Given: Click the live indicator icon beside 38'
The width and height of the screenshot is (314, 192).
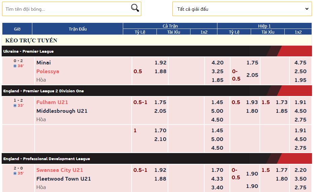Looking at the screenshot, I should 15,66.
